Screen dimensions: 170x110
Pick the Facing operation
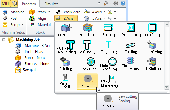(x=108, y=30)
